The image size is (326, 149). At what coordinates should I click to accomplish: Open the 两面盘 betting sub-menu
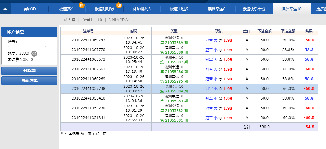70,20
